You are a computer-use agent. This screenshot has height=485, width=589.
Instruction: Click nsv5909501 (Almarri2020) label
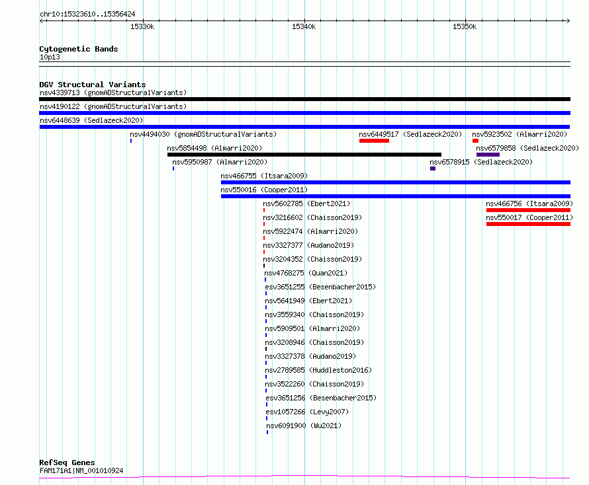312,328
